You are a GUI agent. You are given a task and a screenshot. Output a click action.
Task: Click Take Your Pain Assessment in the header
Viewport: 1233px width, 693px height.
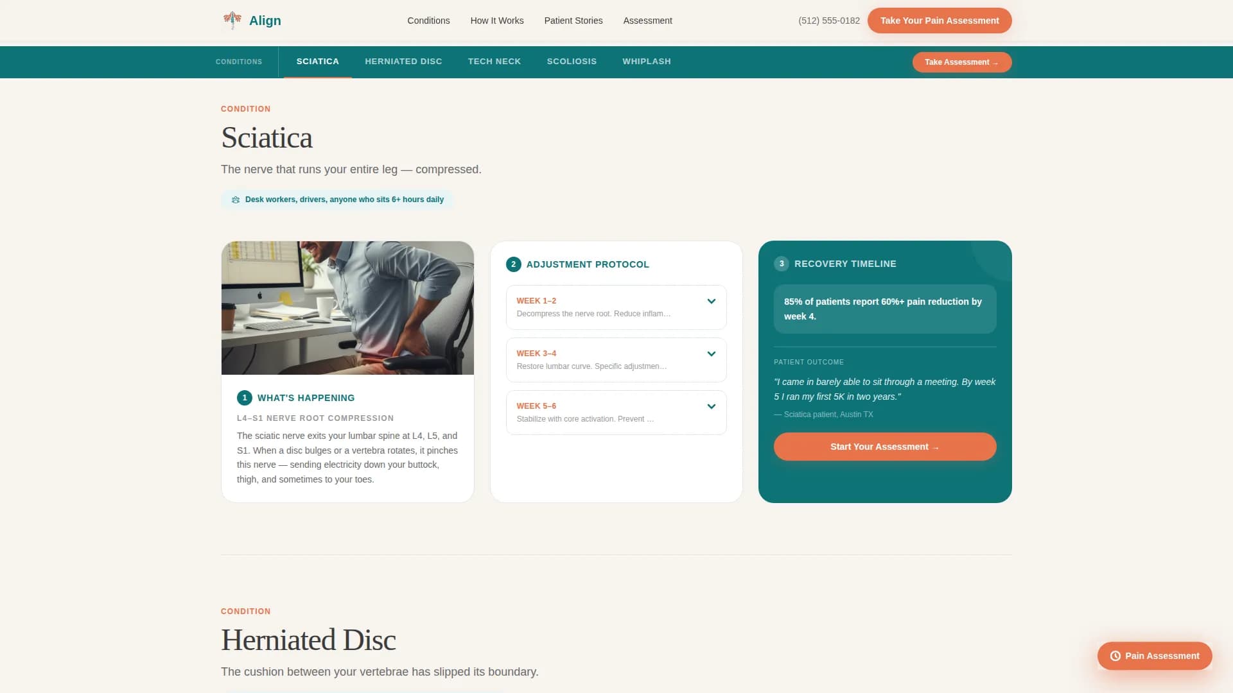pos(940,20)
